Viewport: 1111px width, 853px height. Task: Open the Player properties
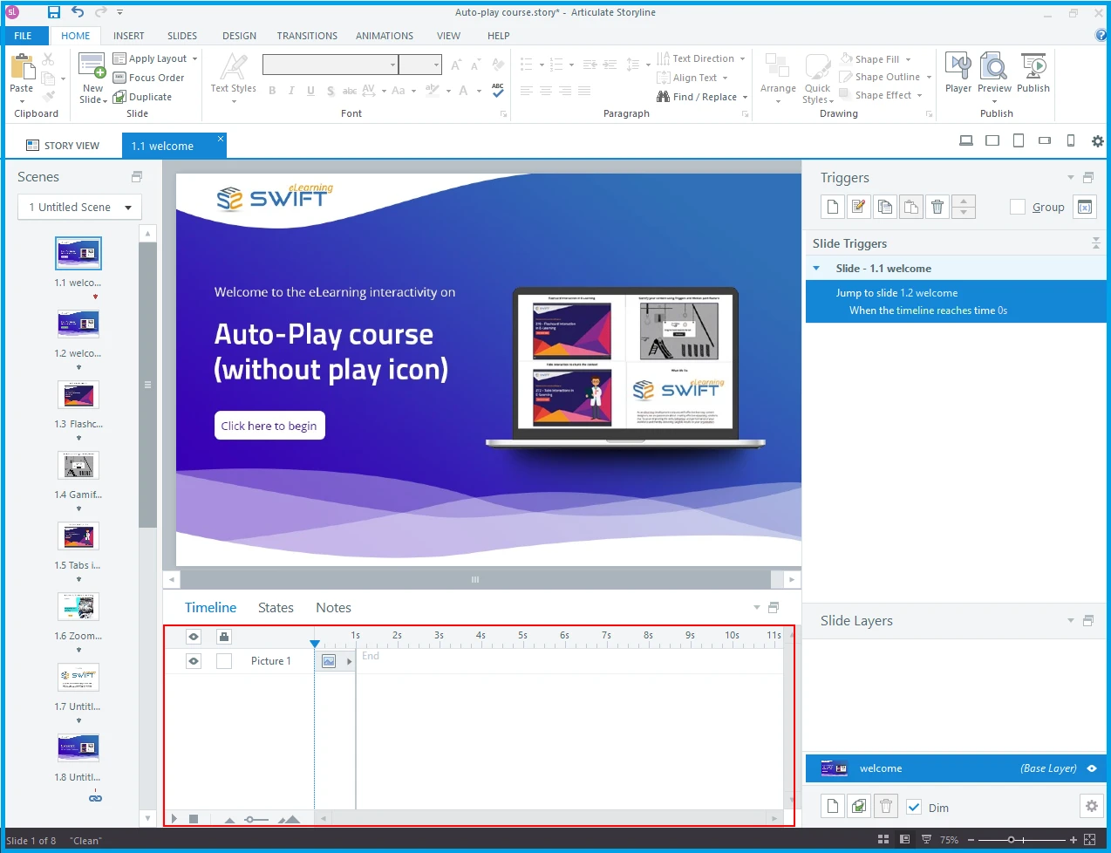pos(958,73)
